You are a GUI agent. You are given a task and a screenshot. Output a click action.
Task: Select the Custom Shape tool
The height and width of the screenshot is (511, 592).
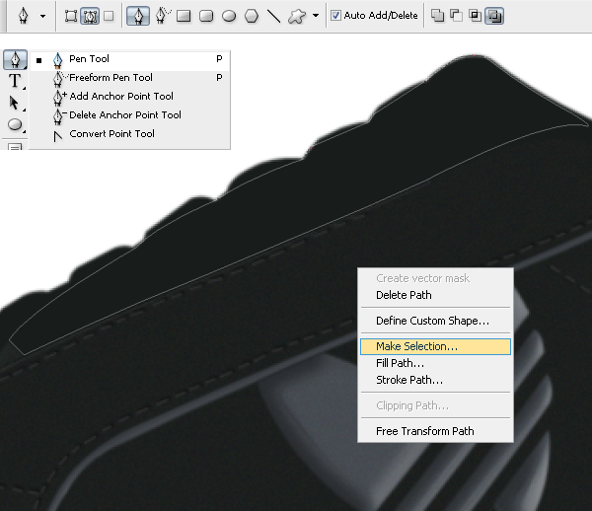click(297, 16)
